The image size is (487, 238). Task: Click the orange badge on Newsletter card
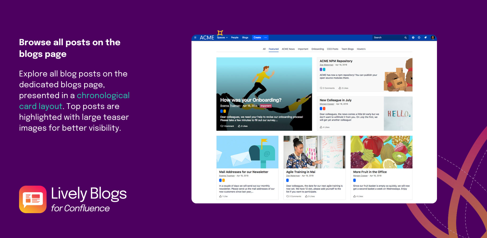coord(223,180)
